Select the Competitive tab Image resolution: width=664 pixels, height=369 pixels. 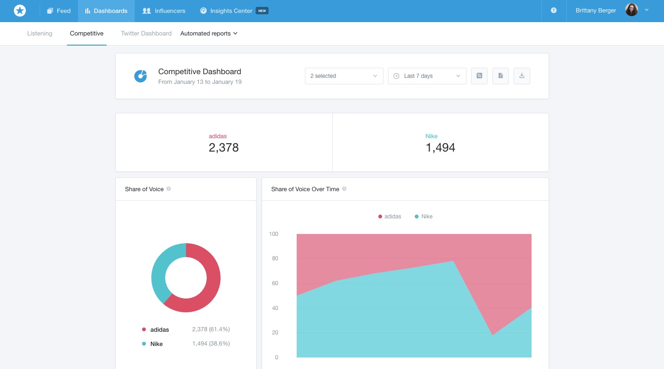point(87,33)
